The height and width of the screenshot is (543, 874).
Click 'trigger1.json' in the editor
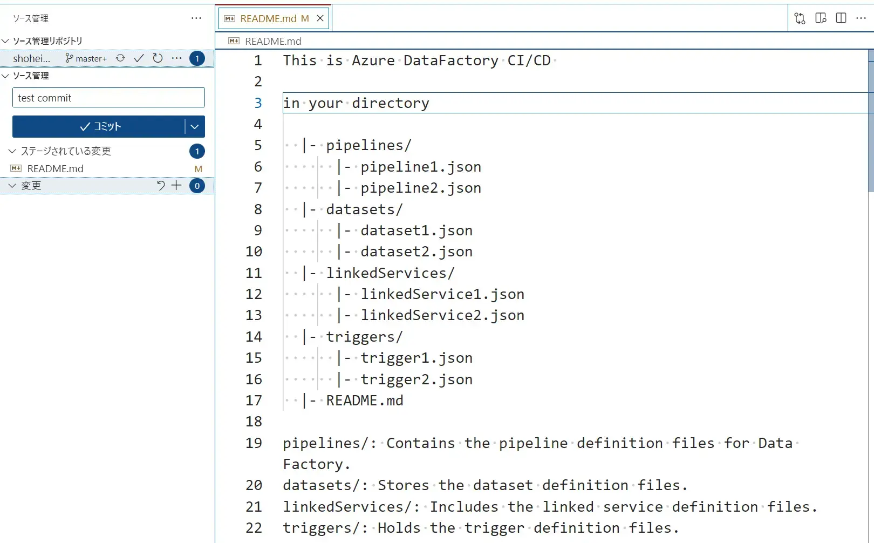(416, 358)
